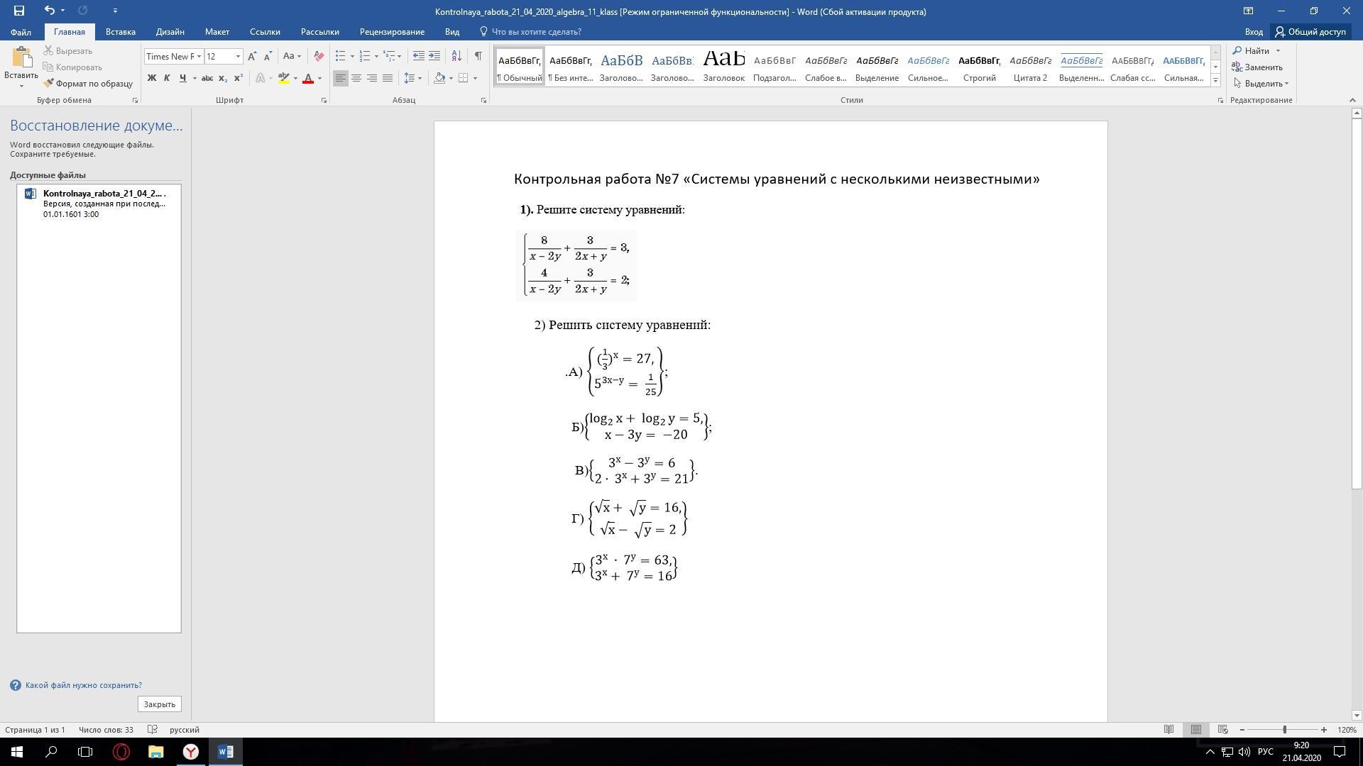Expand the Styles gallery
The image size is (1363, 766).
tap(1215, 80)
